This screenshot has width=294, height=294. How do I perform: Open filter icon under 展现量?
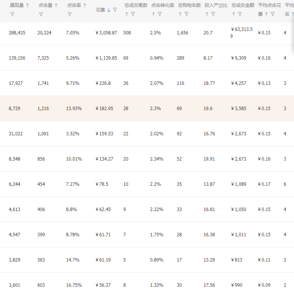click(12, 14)
